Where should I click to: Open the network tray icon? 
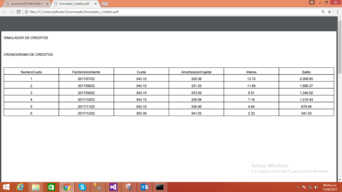pyautogui.click(x=310, y=187)
